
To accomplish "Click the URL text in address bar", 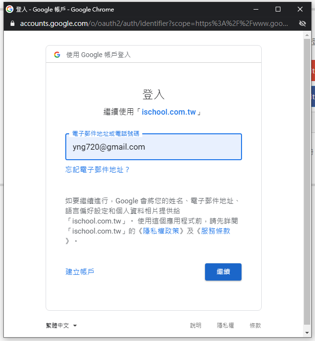I will (x=154, y=24).
